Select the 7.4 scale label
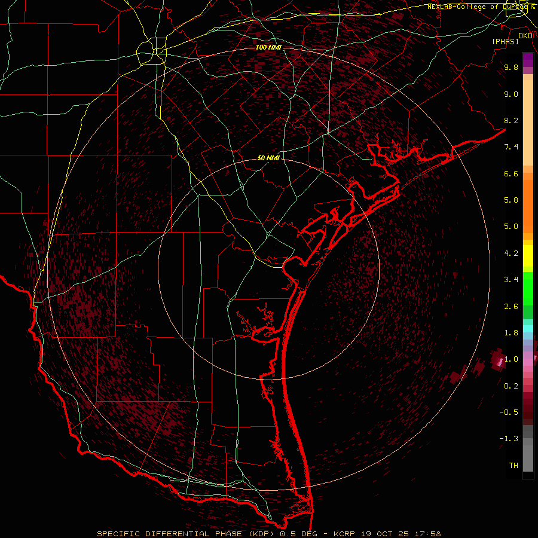 pyautogui.click(x=511, y=147)
